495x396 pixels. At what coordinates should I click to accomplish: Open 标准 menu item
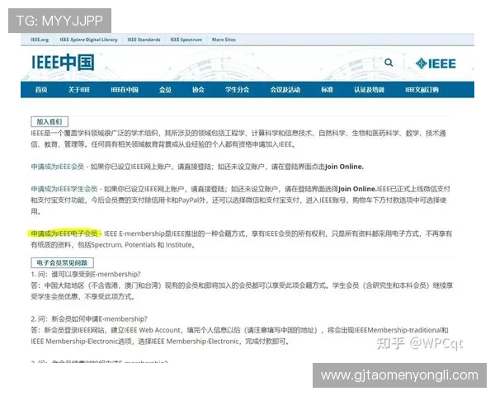[x=327, y=90]
